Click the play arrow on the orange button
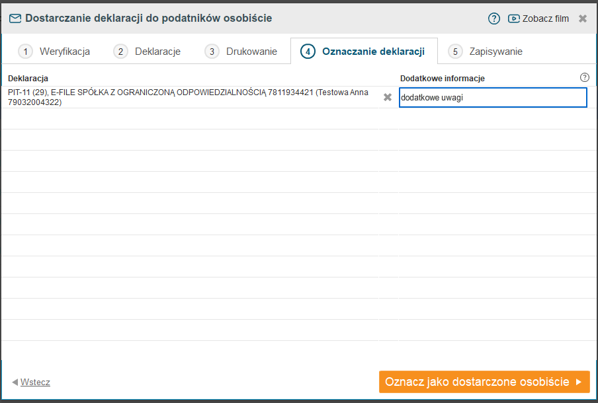The width and height of the screenshot is (598, 403). (x=579, y=382)
